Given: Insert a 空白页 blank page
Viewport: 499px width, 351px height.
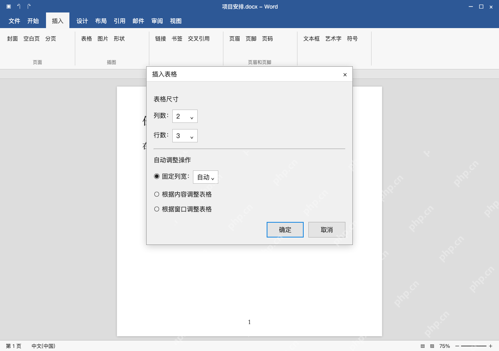Looking at the screenshot, I should pyautogui.click(x=32, y=39).
